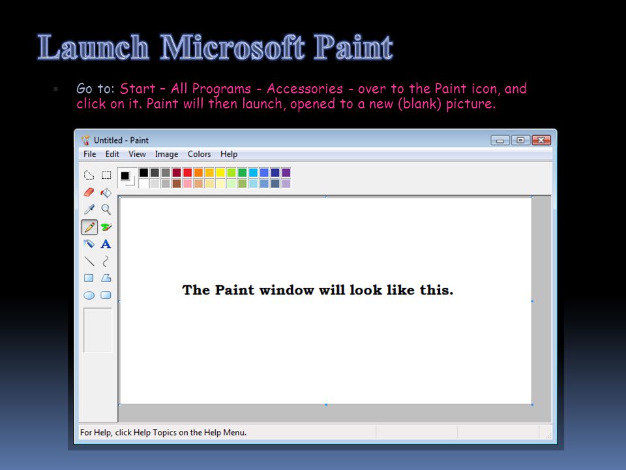
Task: Open the Colors menu
Action: pos(200,154)
